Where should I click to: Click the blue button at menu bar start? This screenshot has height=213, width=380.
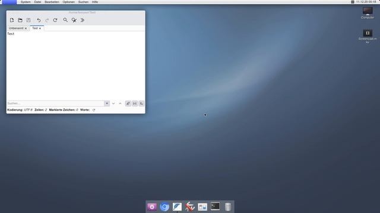point(9,2)
